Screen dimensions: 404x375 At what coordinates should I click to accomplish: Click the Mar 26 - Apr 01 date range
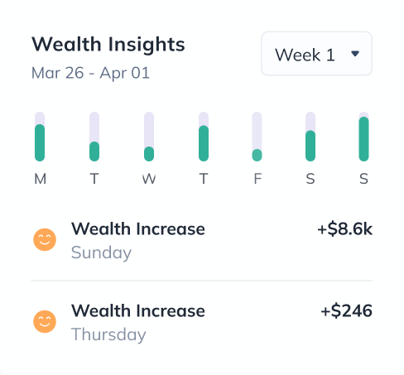coord(90,73)
